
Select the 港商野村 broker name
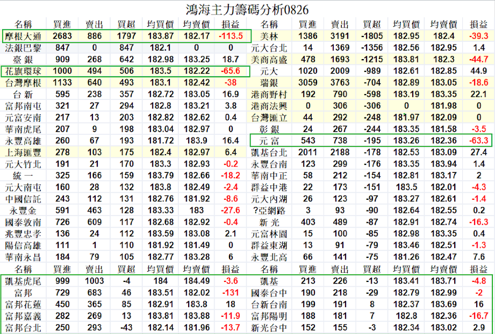(269, 95)
